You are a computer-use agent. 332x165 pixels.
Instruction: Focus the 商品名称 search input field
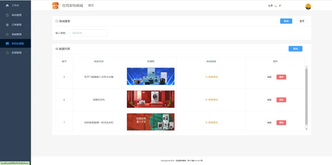[x=88, y=33]
